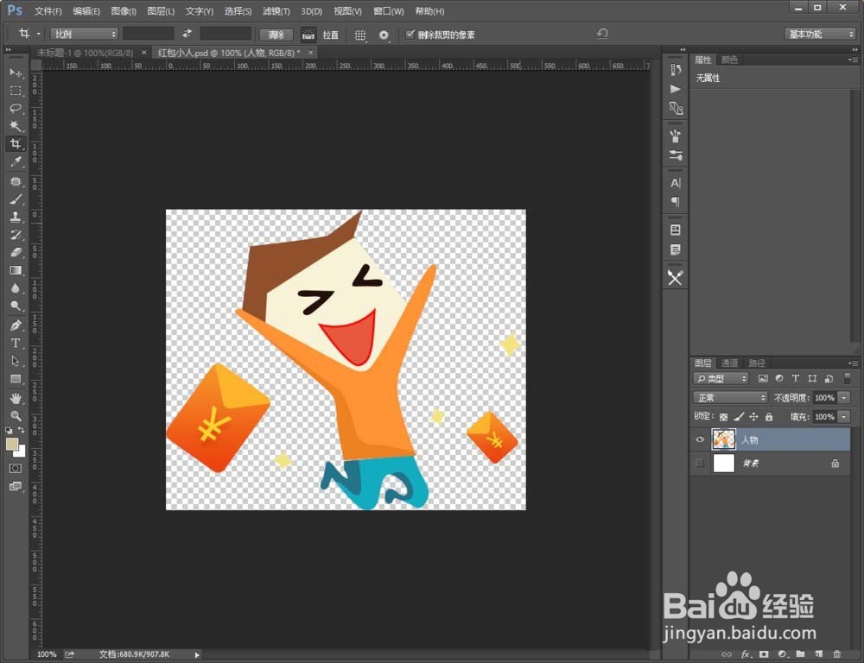
Task: Open crop settings gear menu
Action: pos(384,35)
